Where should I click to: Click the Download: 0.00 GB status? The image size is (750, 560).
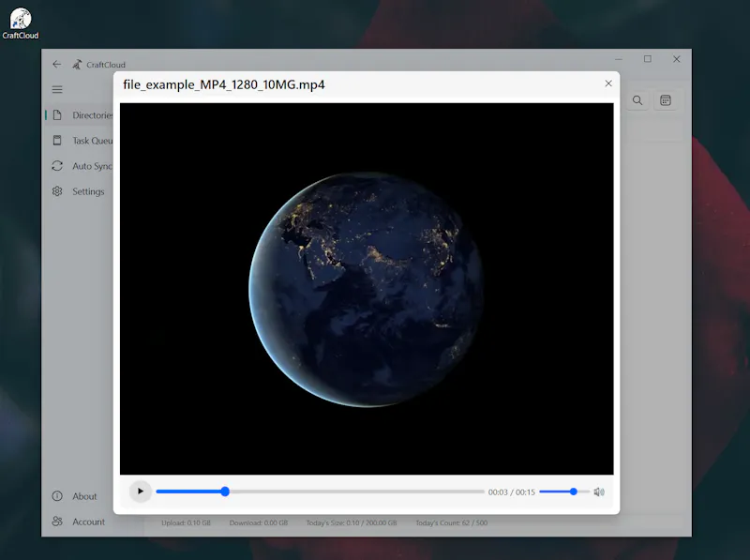click(x=259, y=522)
